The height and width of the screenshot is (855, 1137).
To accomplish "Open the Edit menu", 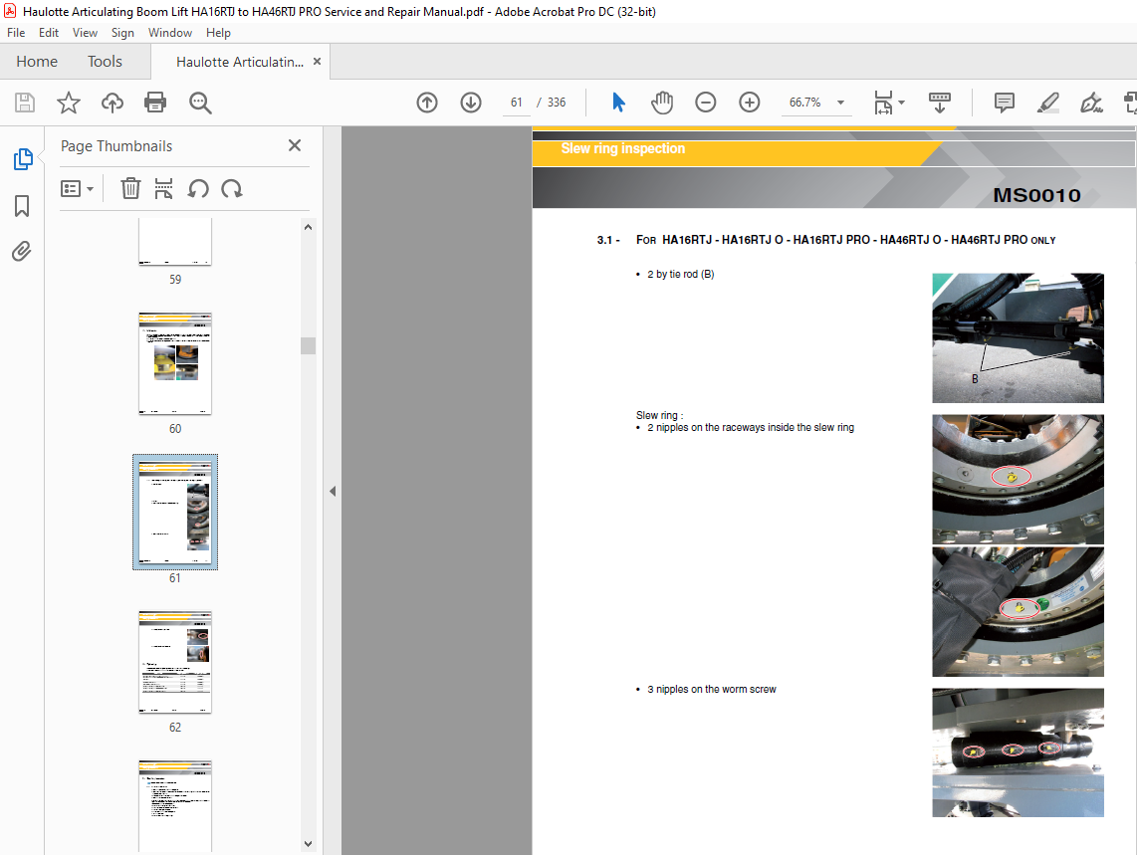I will click(x=49, y=33).
